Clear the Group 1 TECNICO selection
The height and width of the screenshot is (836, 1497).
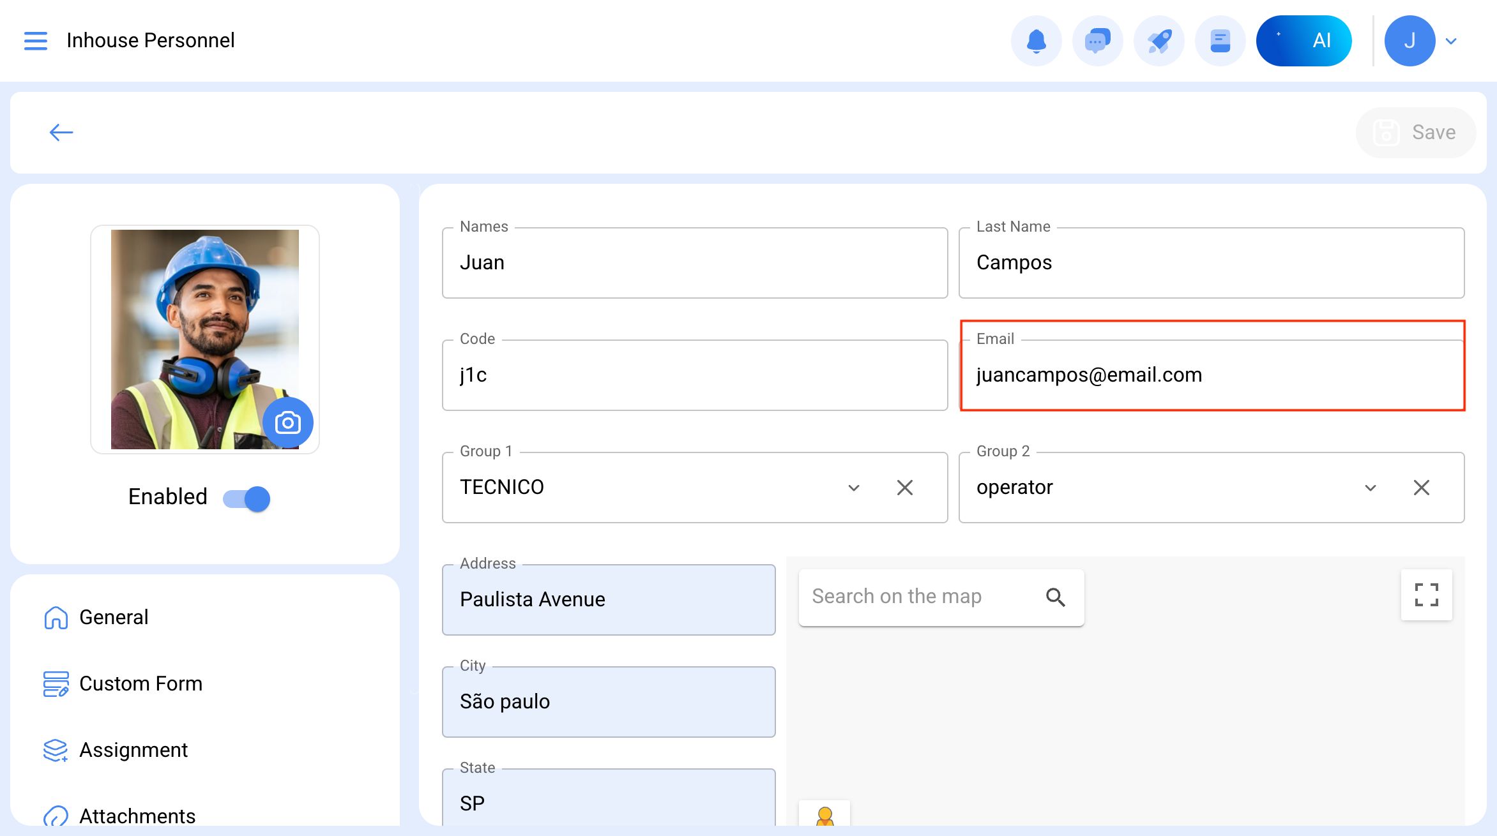point(905,488)
